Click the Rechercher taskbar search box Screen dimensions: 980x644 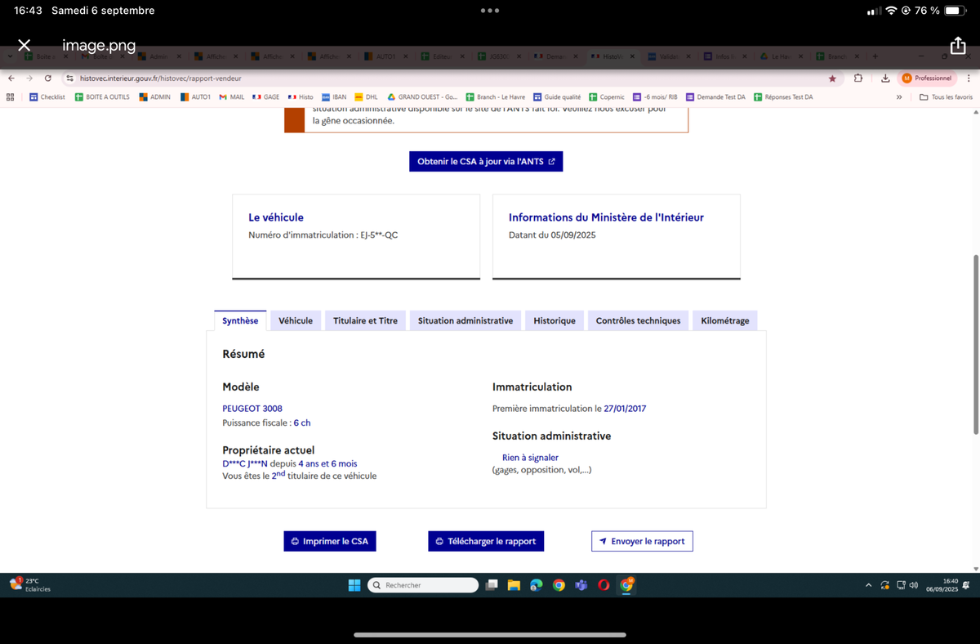pyautogui.click(x=422, y=585)
